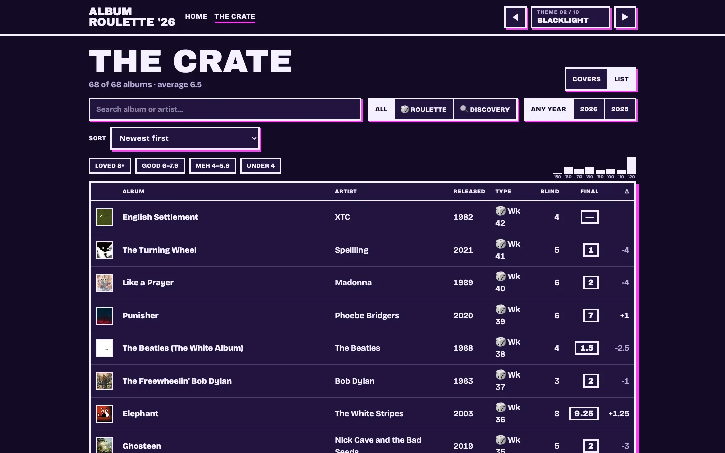725x453 pixels.
Task: Sort by the Released column header
Action: (469, 191)
